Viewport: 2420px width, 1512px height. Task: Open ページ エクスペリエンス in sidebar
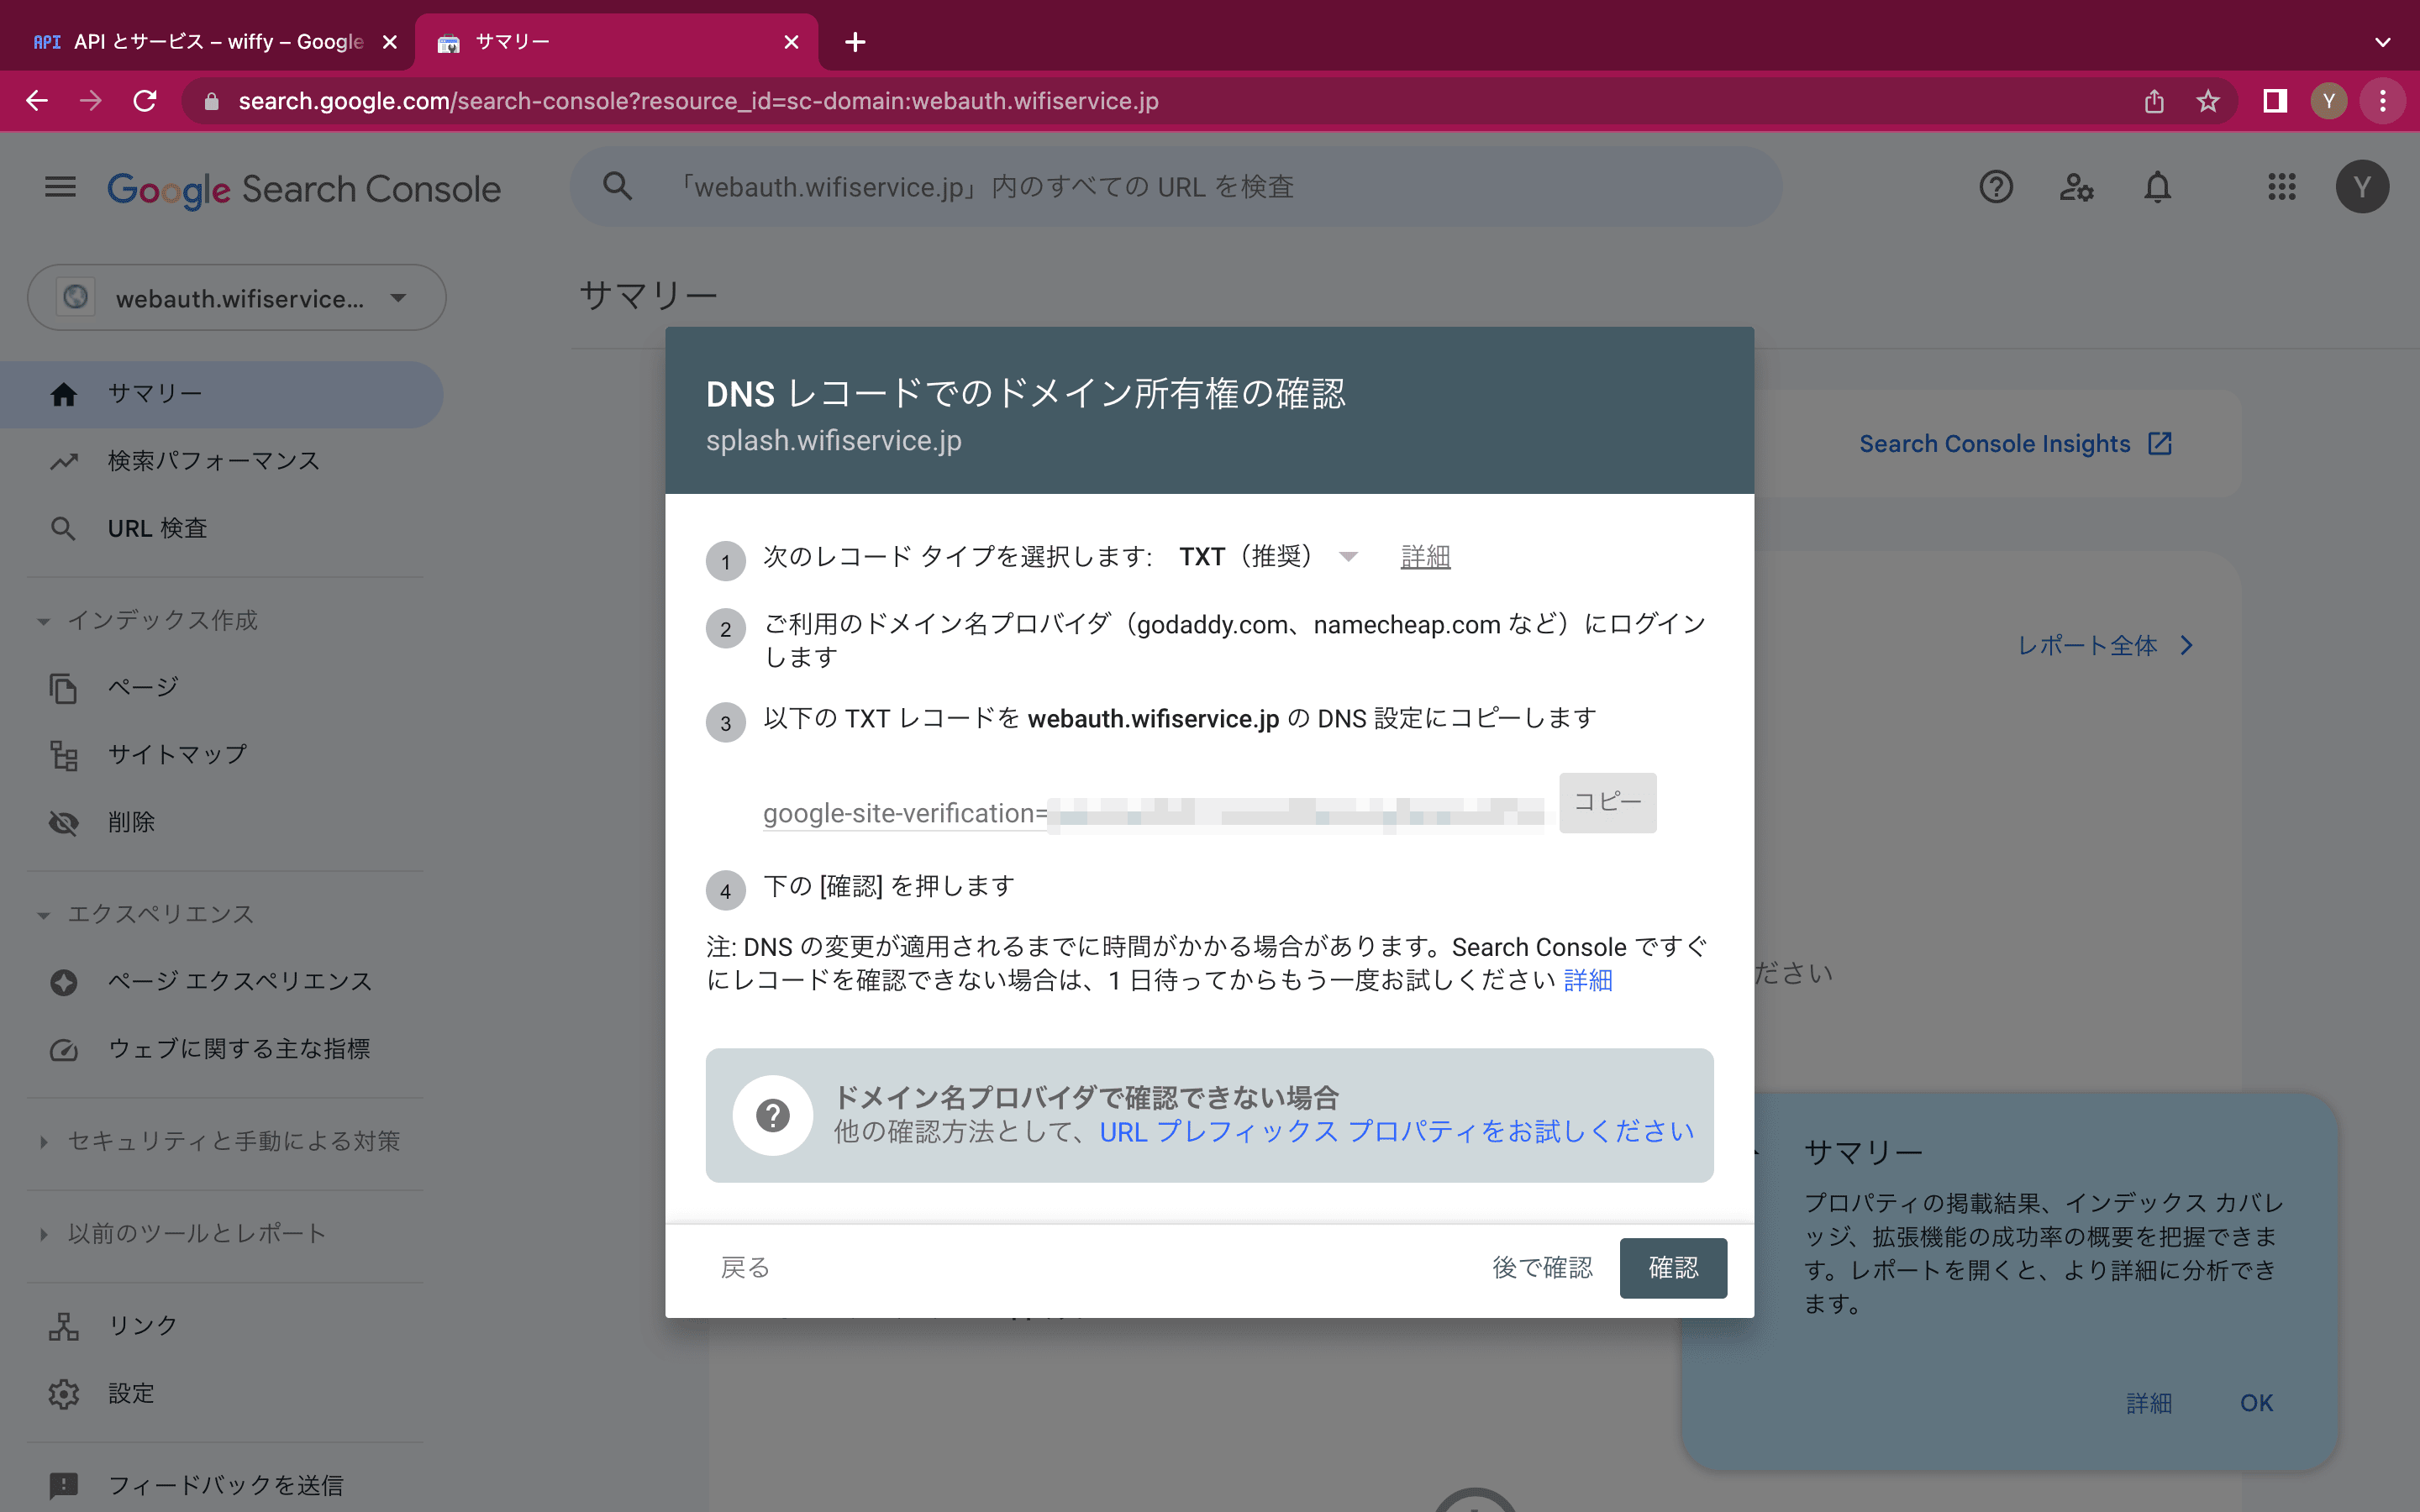(221, 981)
